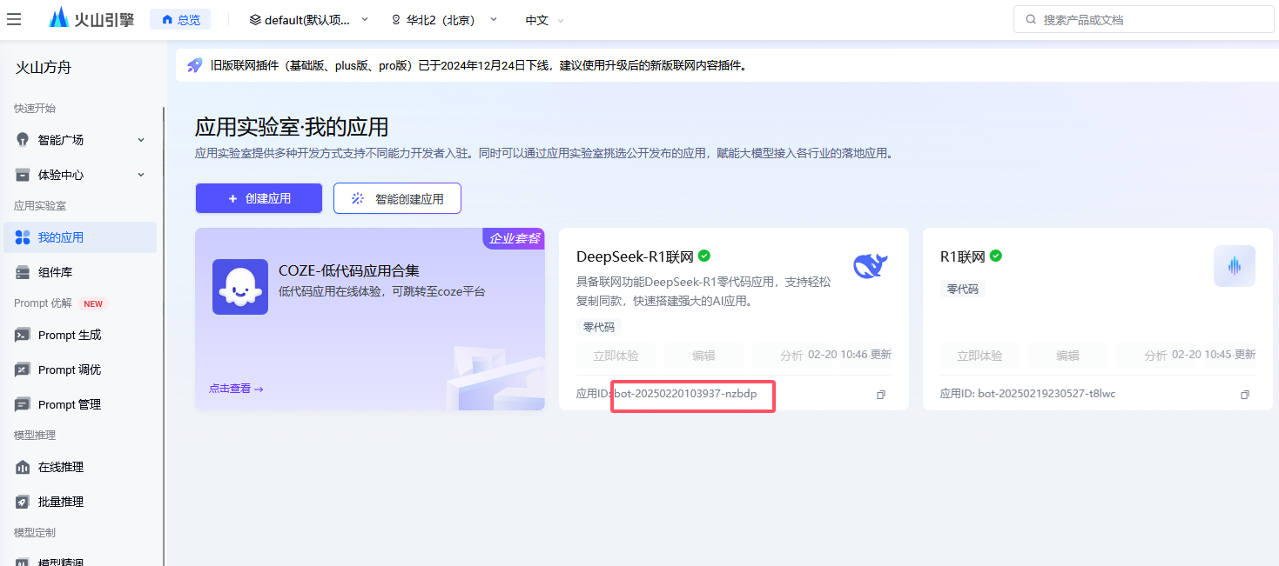The width and height of the screenshot is (1279, 566).
Task: Copy the R1联网 application ID
Action: pyautogui.click(x=1244, y=394)
